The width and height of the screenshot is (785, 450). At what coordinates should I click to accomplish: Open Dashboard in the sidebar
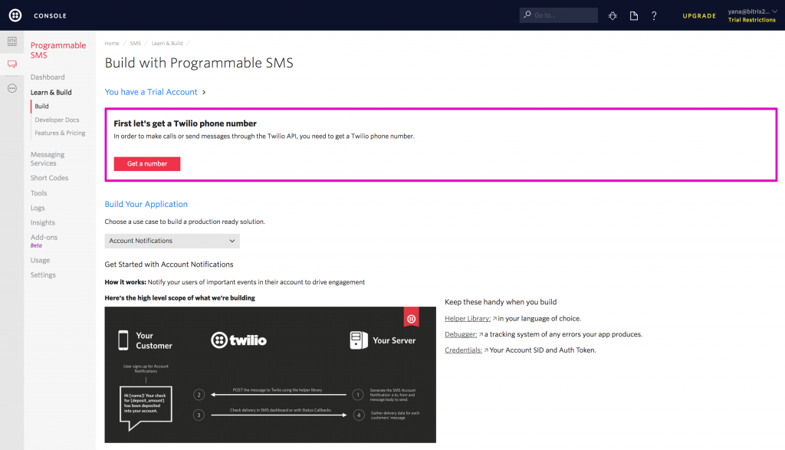click(48, 77)
